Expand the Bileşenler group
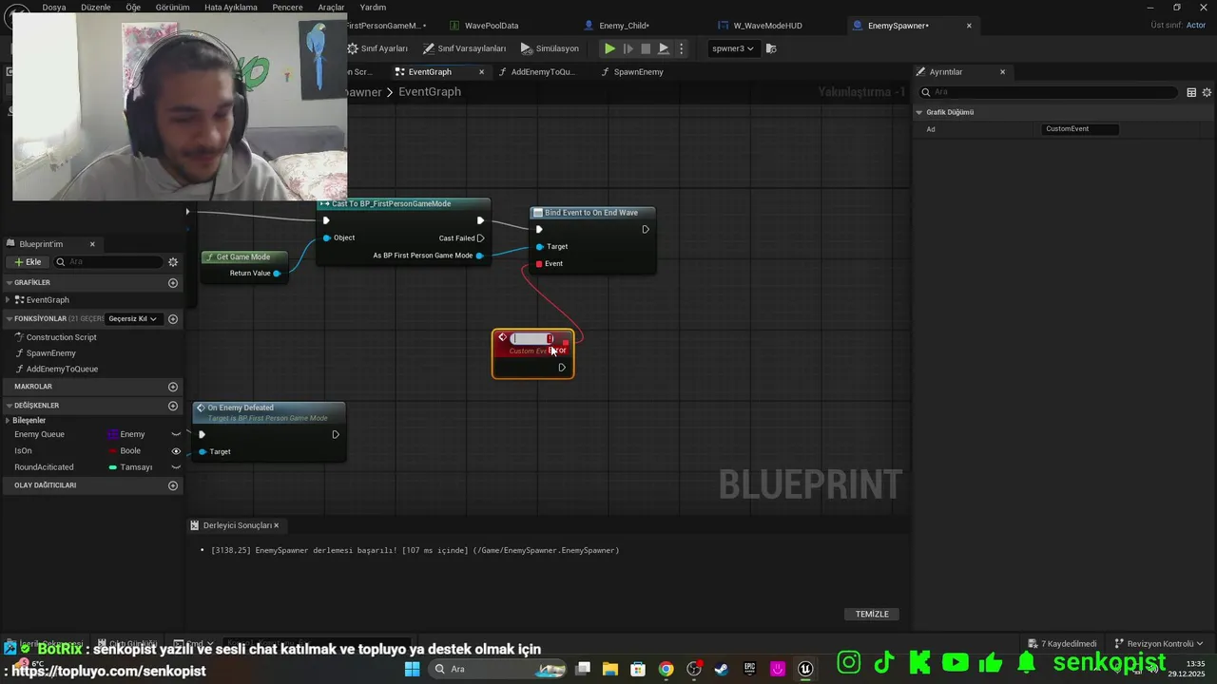This screenshot has width=1217, height=684. point(8,421)
